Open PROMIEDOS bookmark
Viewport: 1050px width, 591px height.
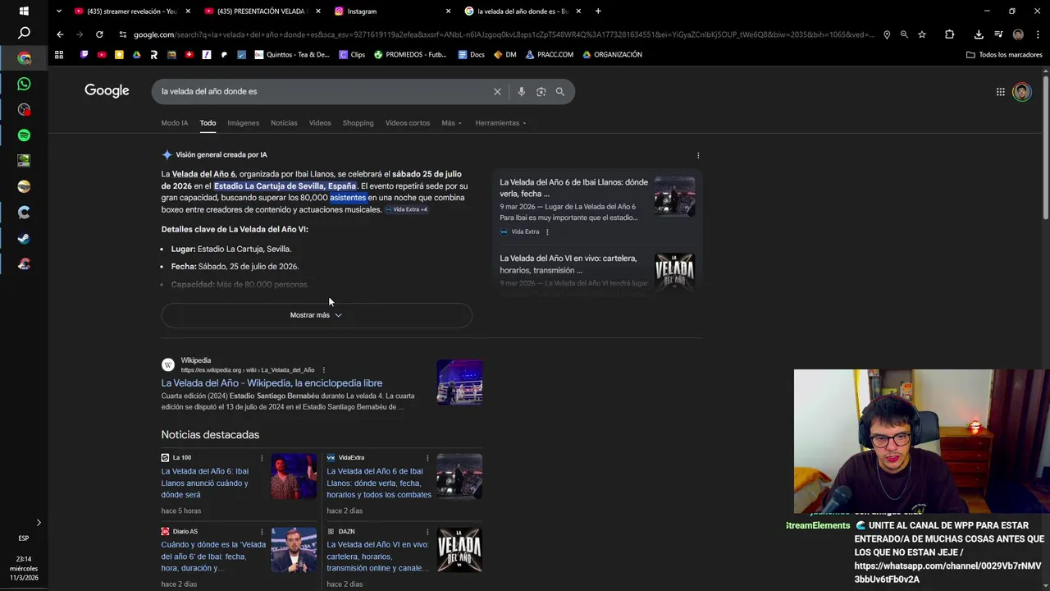click(410, 55)
